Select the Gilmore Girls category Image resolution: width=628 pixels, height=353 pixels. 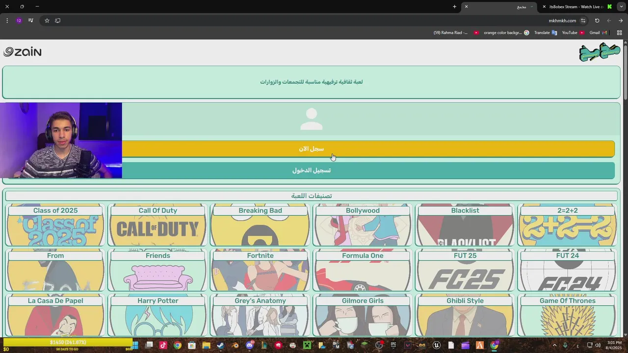[x=363, y=315]
